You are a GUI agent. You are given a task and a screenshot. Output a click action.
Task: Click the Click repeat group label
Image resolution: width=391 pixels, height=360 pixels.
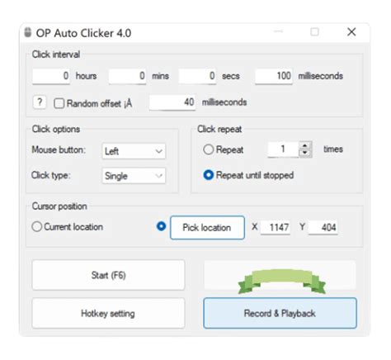(219, 129)
